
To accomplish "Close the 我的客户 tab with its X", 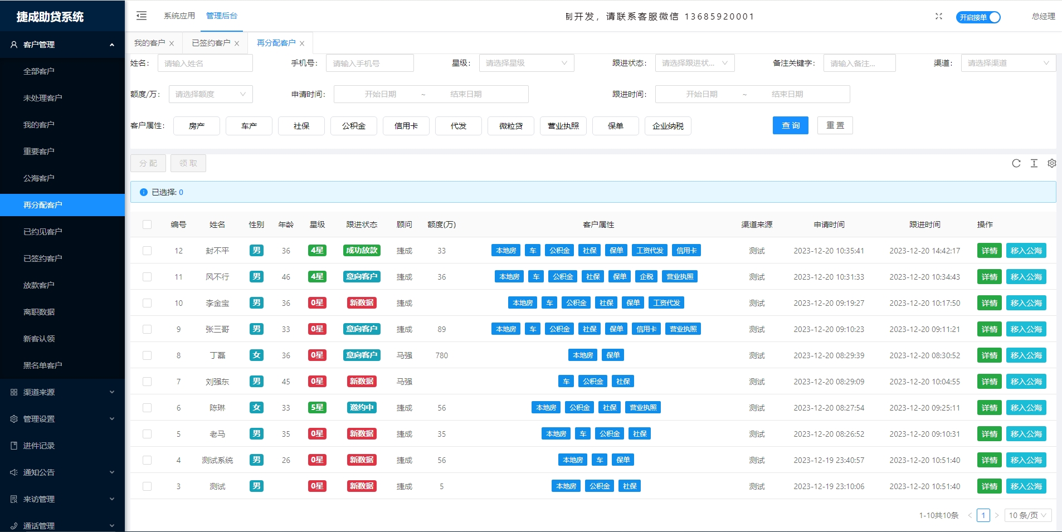I will (172, 43).
